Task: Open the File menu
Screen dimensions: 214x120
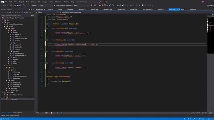Action: point(6,2)
